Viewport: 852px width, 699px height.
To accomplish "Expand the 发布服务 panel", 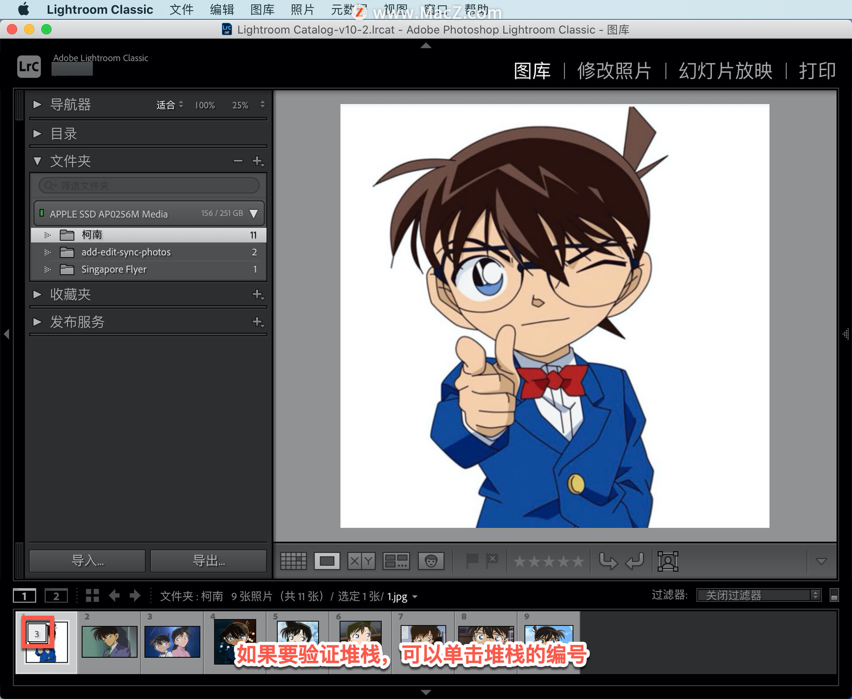I will [37, 322].
